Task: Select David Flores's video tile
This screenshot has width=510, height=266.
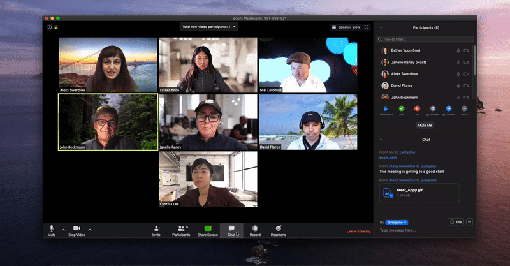Action: pyautogui.click(x=308, y=122)
